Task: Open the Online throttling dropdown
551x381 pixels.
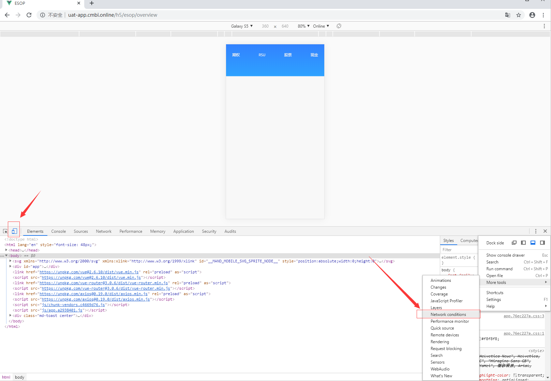Action: 321,26
